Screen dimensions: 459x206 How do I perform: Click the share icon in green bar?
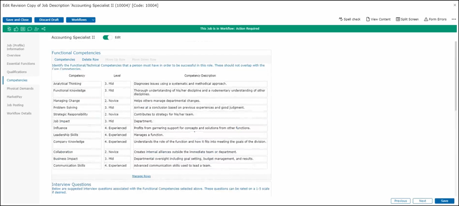43,28
